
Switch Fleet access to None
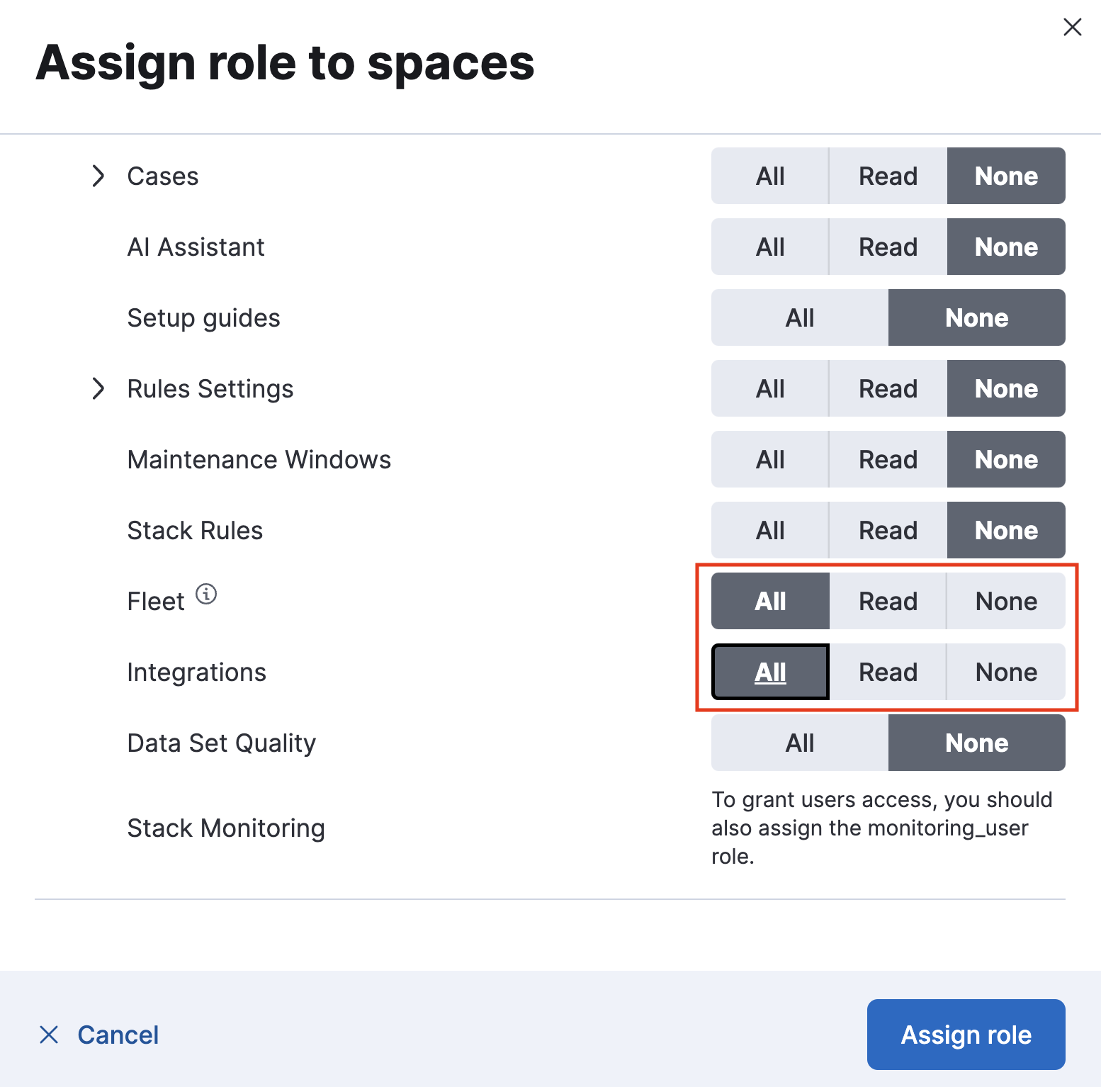point(1005,601)
